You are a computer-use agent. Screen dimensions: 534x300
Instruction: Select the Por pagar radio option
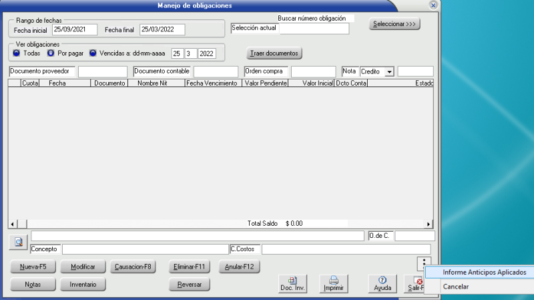[x=51, y=53]
